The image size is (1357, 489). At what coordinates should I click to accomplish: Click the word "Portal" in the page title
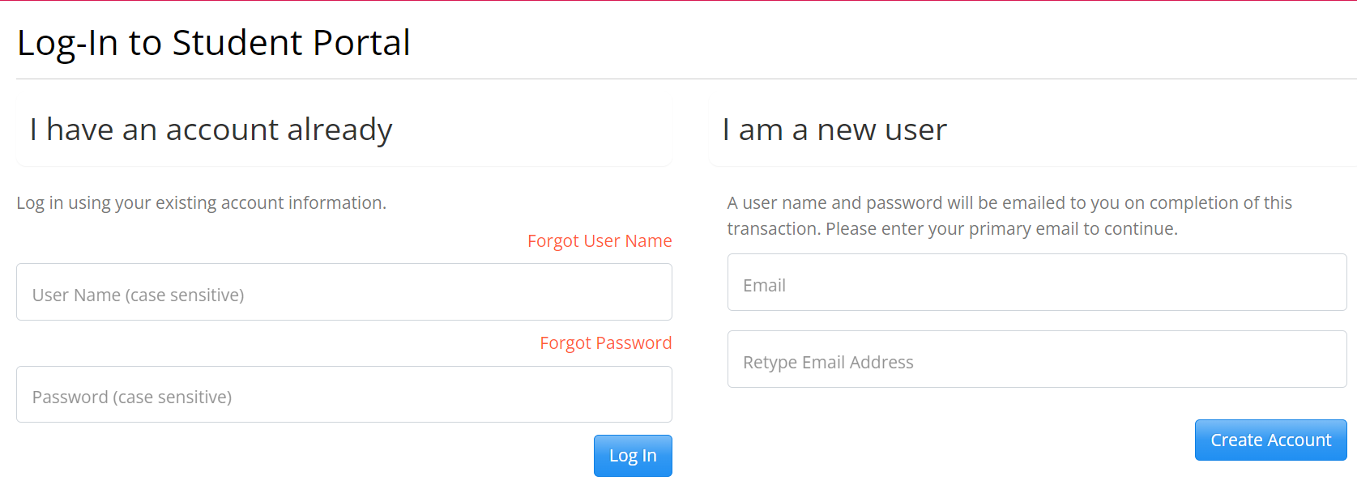(x=361, y=43)
